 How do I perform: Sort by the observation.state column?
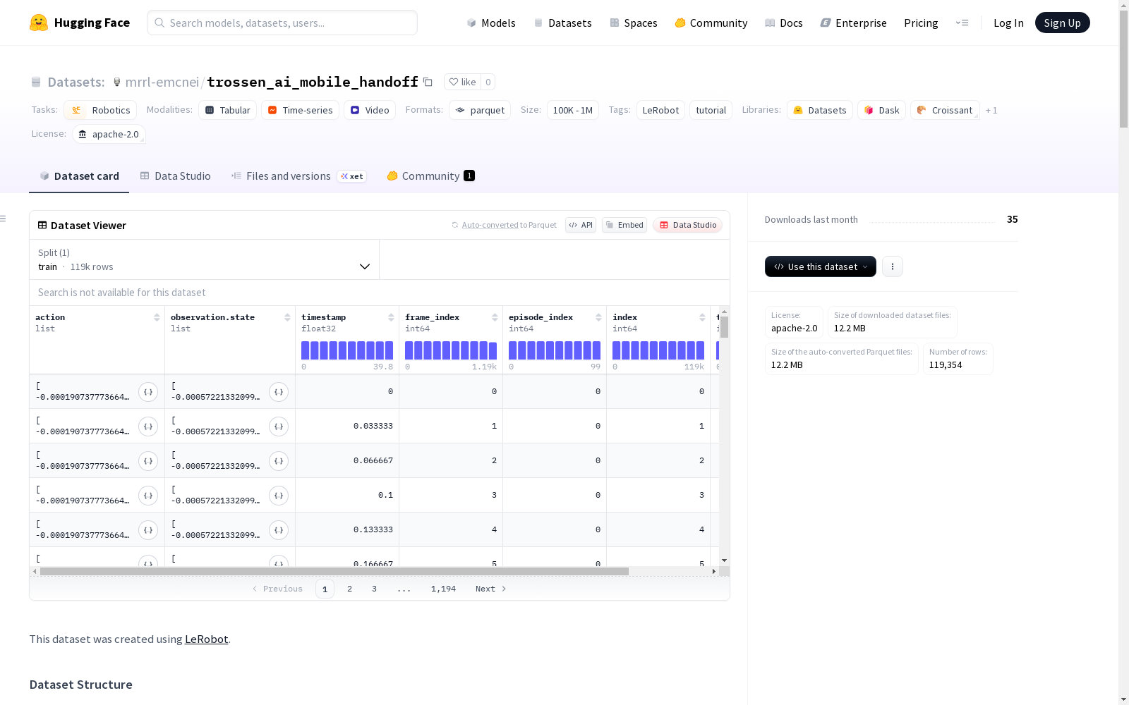tap(287, 317)
